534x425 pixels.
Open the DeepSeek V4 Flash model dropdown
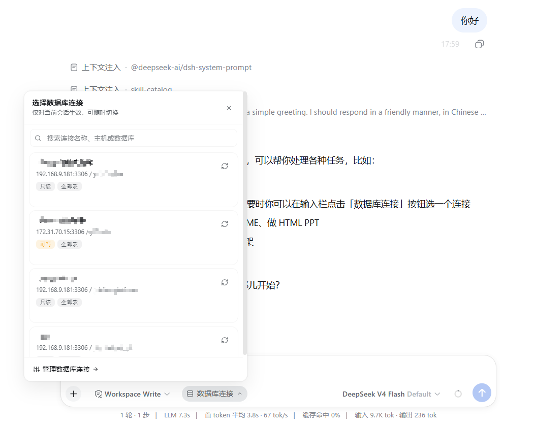click(x=391, y=394)
